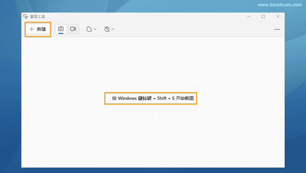Click the www.bandicam.com watermark
Screen dimensions: 306x173
[x=280, y=5]
